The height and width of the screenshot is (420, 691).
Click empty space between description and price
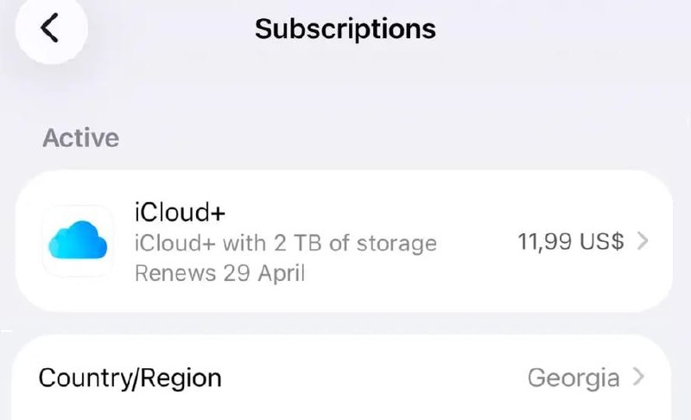coord(475,243)
